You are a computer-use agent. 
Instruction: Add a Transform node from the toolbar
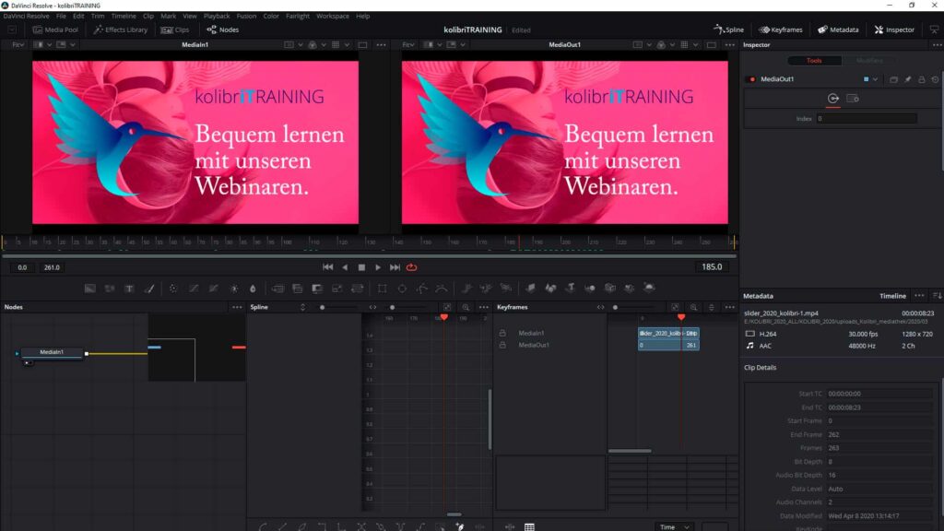point(357,289)
